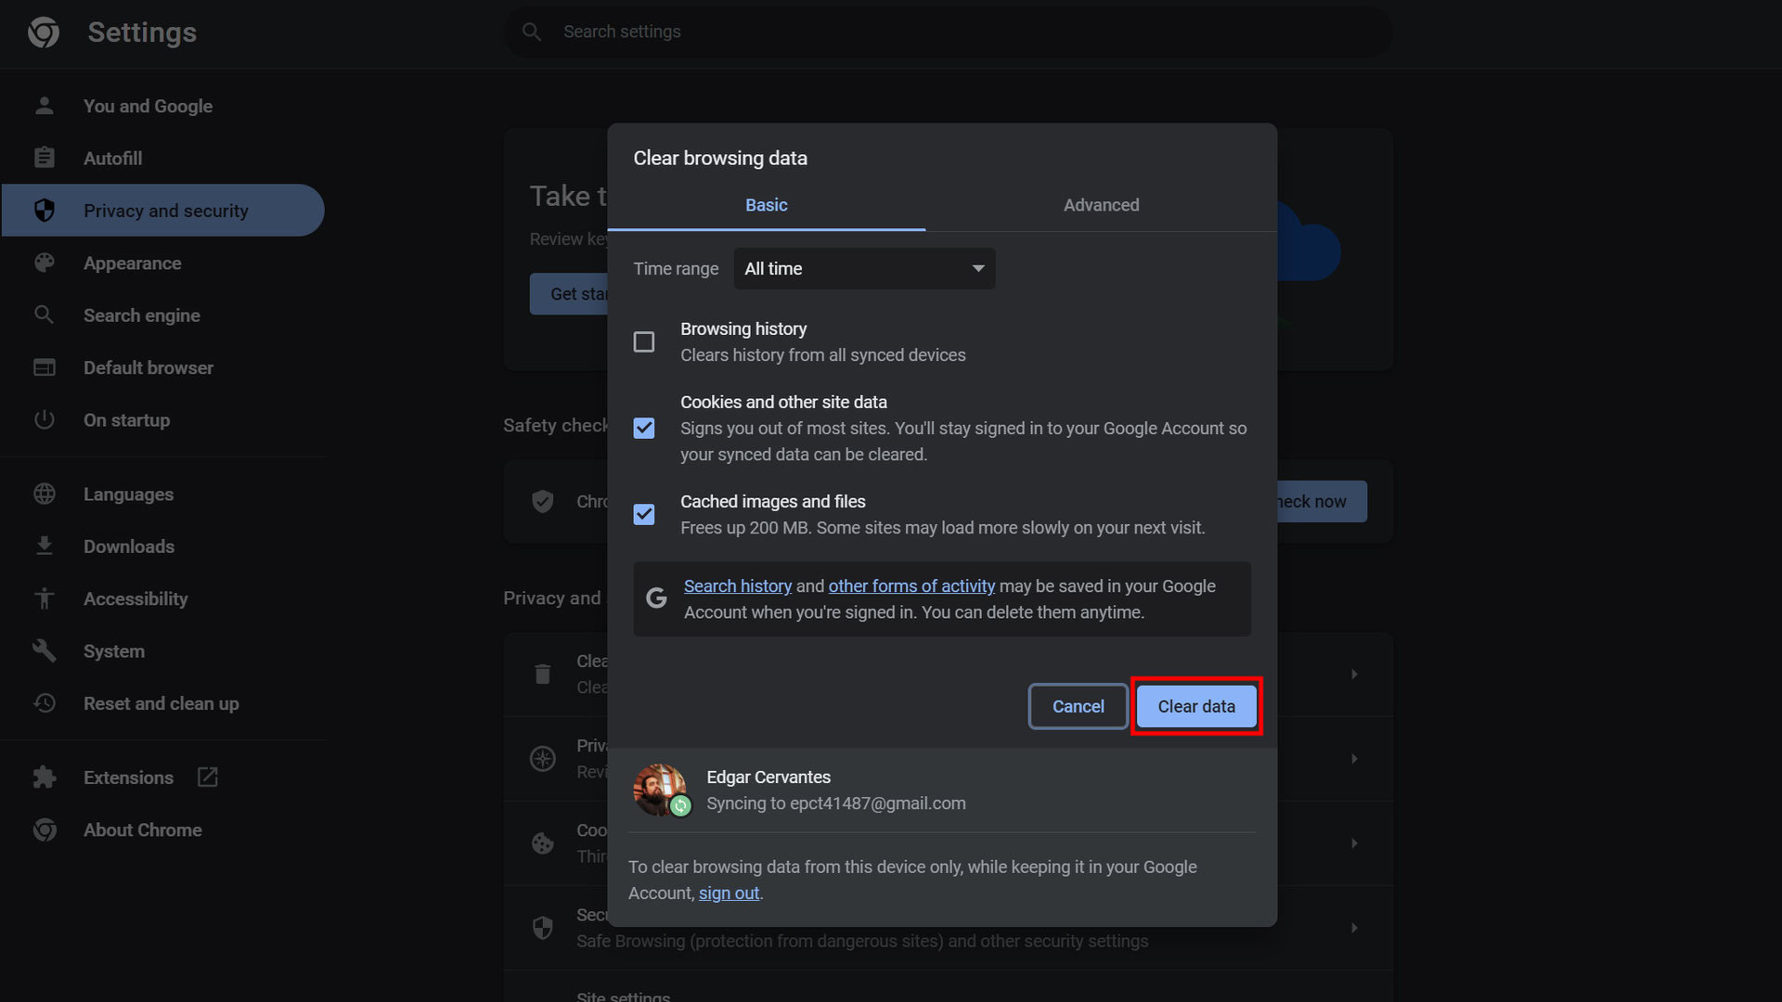This screenshot has height=1002, width=1782.
Task: Switch to the Advanced tab
Action: 1101,205
